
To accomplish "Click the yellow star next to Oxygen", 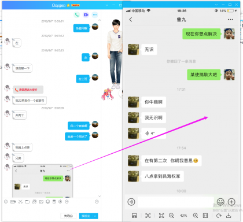I will (x=68, y=5).
